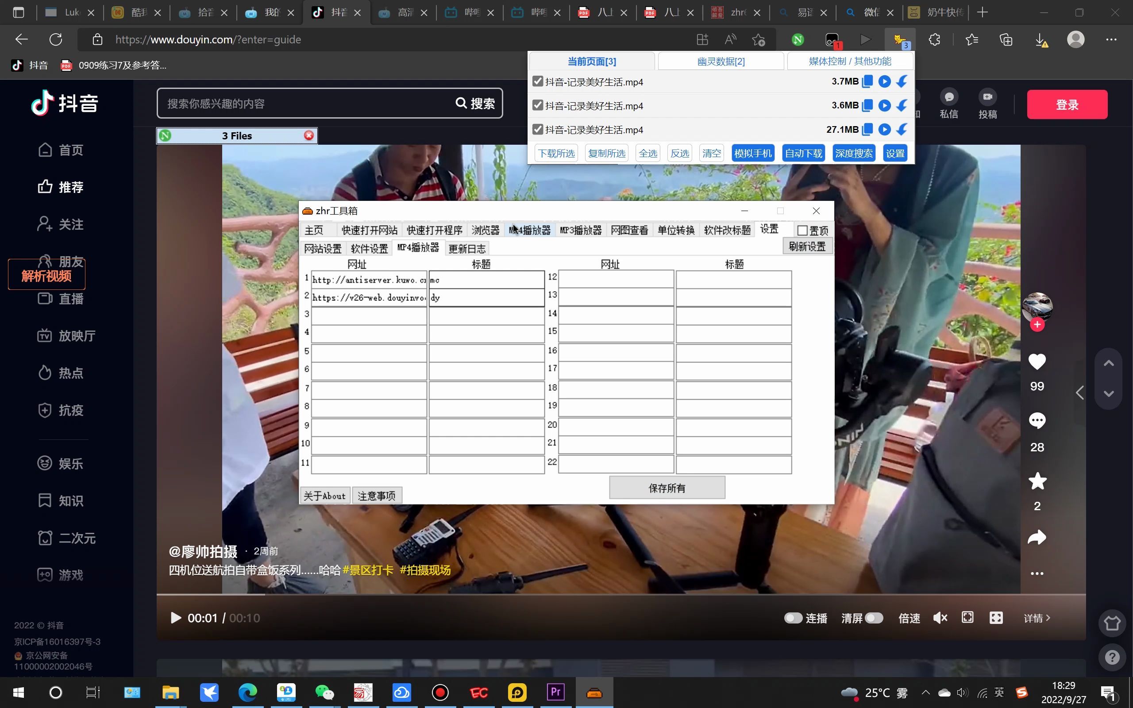Collapse side panel with left chevron arrow

click(x=1079, y=392)
